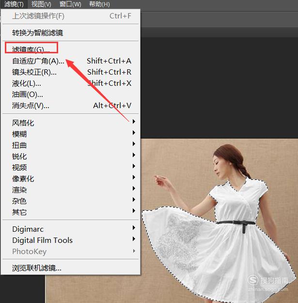The width and height of the screenshot is (298, 303).
Task: Expand the 其它 other submenu
Action: [x=70, y=212]
